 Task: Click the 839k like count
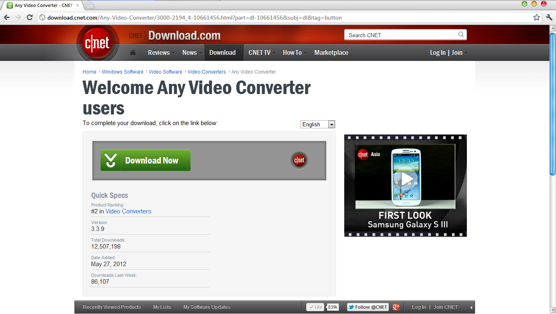click(x=333, y=307)
